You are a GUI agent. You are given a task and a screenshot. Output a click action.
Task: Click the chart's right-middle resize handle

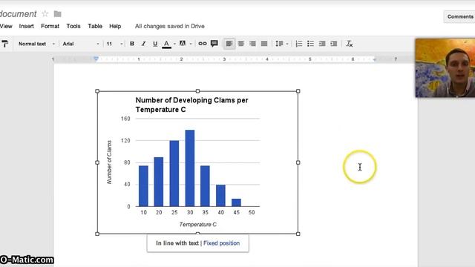pos(298,162)
